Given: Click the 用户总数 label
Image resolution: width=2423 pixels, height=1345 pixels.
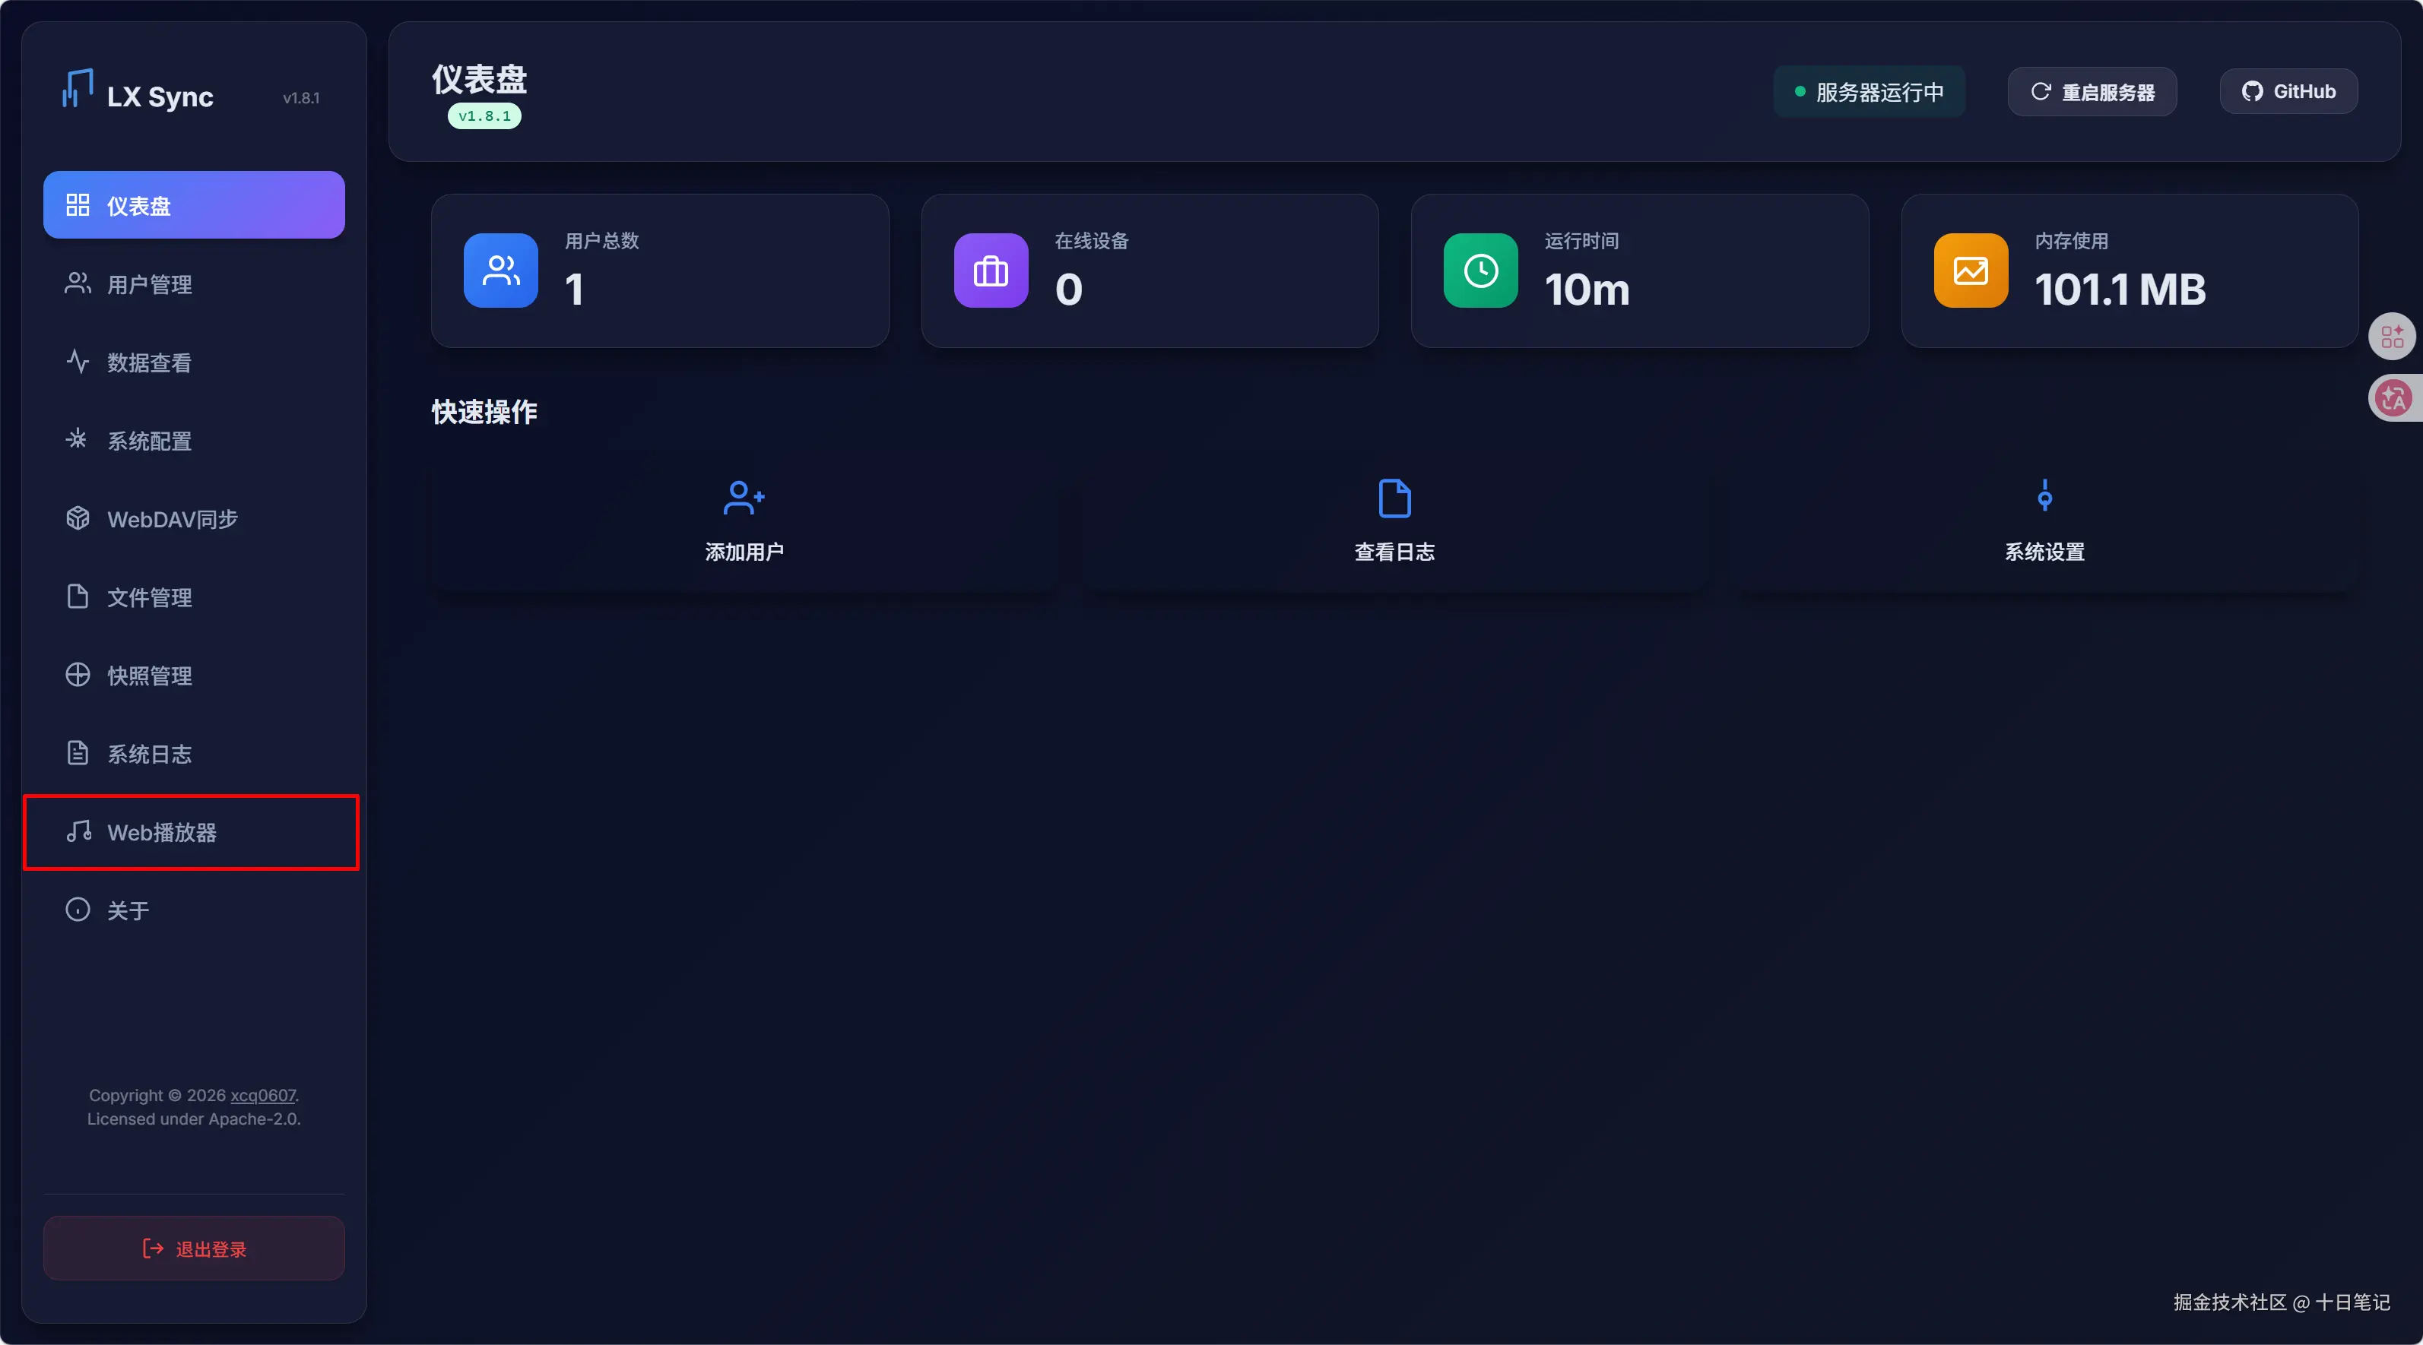Looking at the screenshot, I should click(x=602, y=241).
